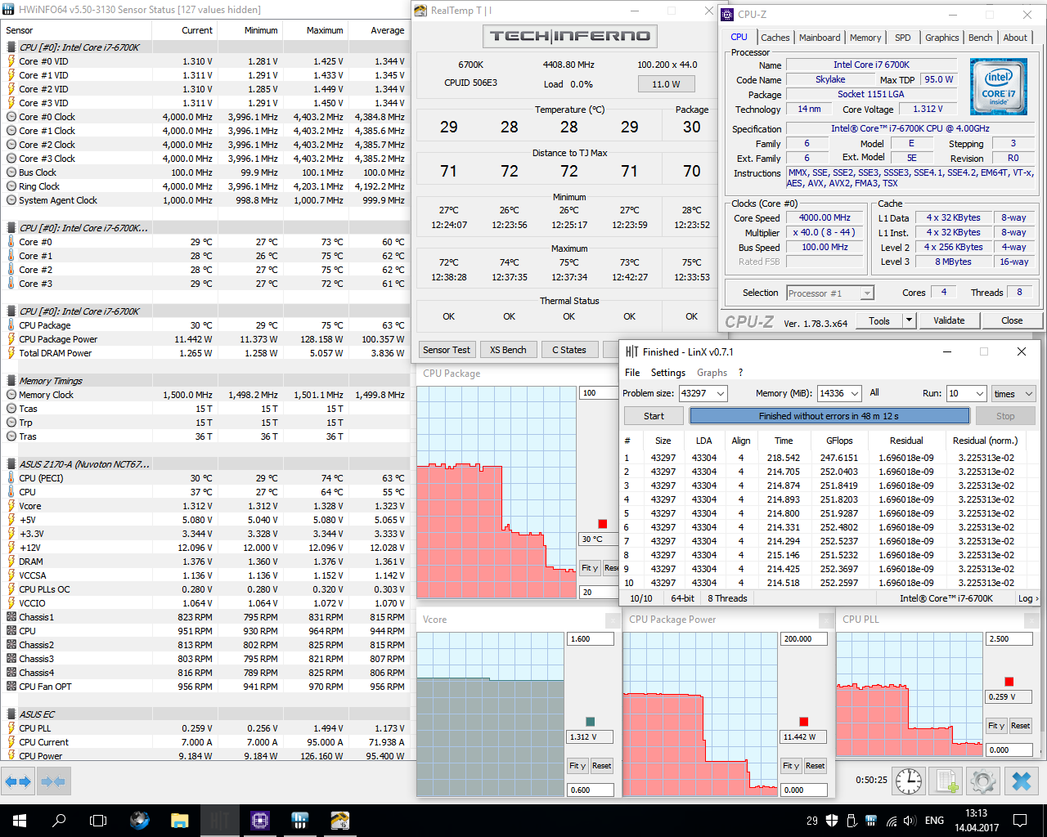The width and height of the screenshot is (1047, 837).
Task: Open the Graphs menu in LinX
Action: coord(712,373)
